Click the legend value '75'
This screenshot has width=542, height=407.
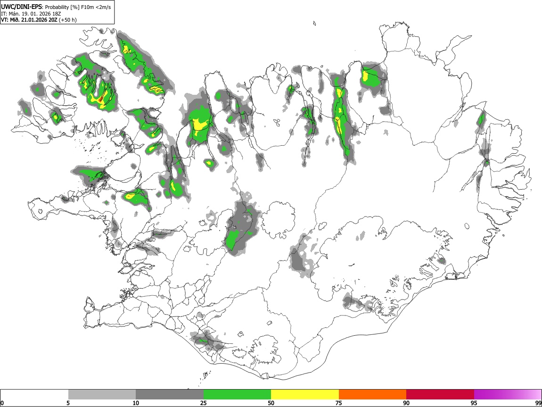[x=339, y=403]
